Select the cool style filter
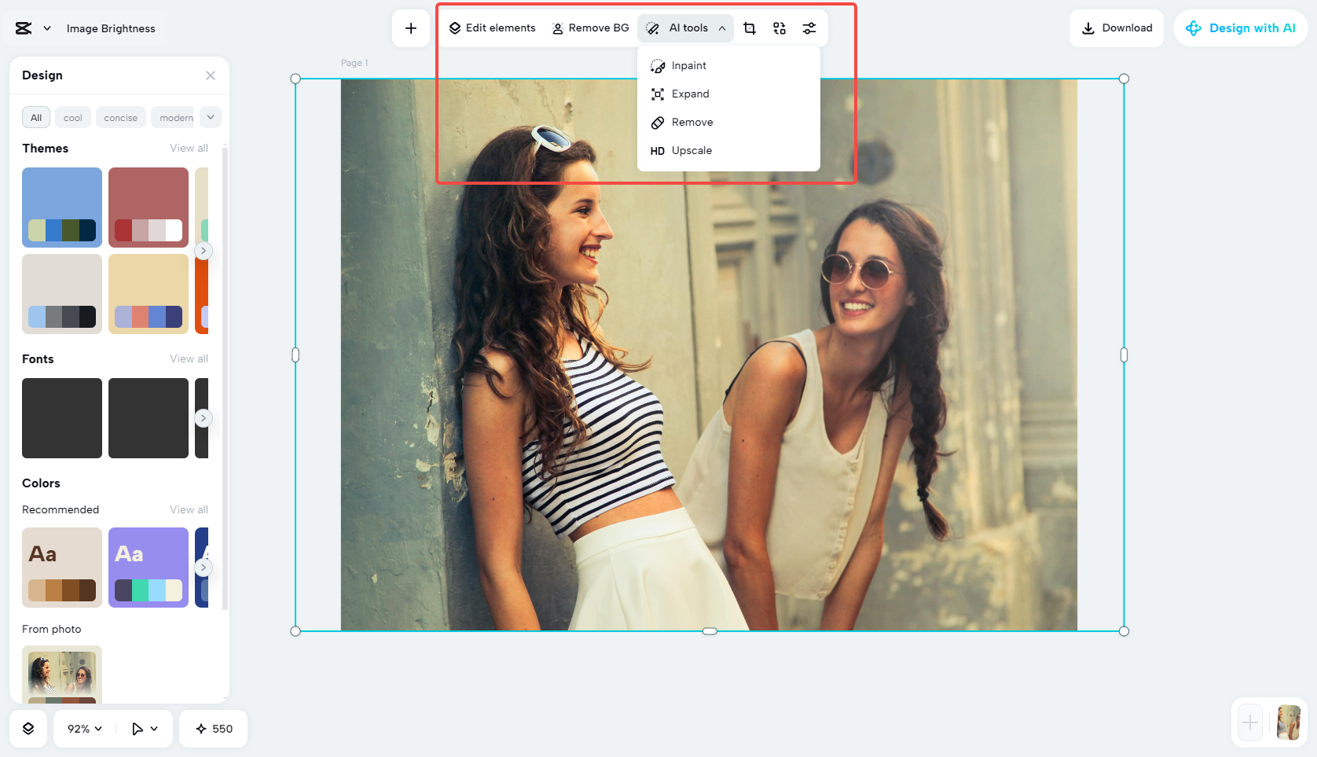The height and width of the screenshot is (757, 1317). (73, 118)
